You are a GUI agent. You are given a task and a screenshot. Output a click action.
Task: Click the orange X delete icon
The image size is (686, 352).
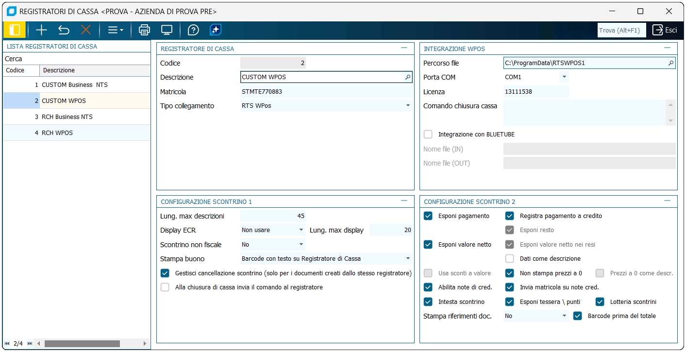86,30
